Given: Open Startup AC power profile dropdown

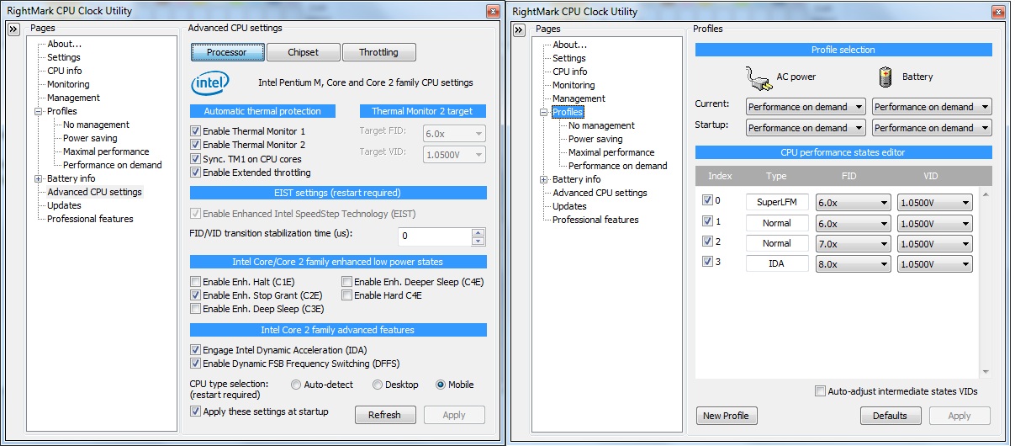Looking at the screenshot, I should click(x=806, y=128).
